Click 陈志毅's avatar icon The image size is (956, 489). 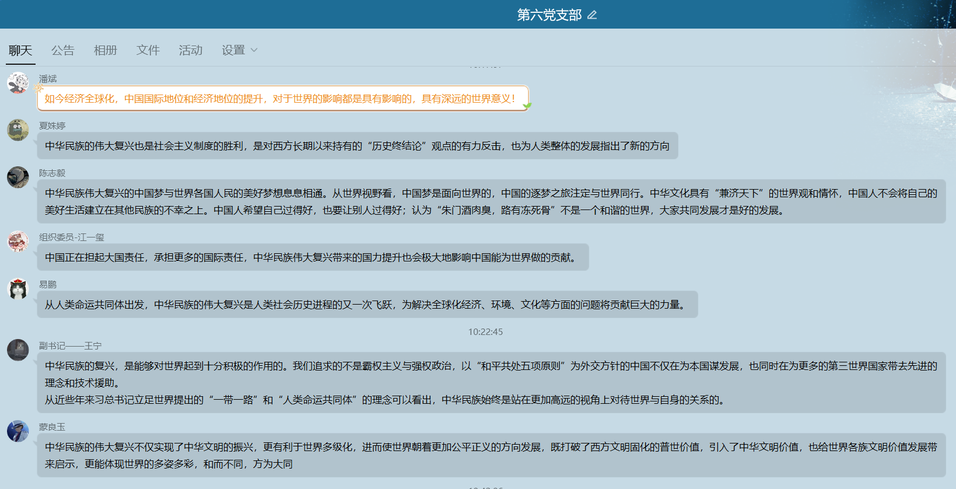coord(18,177)
